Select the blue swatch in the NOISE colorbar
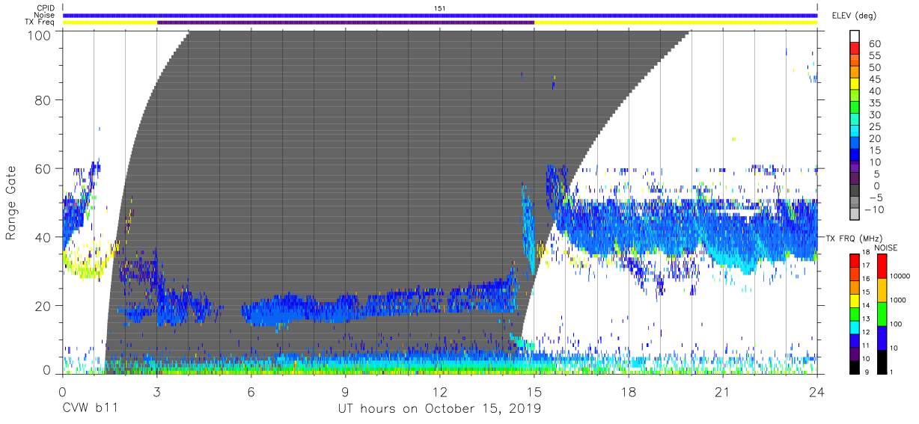Viewport: 919px width, 424px height. pyautogui.click(x=882, y=337)
